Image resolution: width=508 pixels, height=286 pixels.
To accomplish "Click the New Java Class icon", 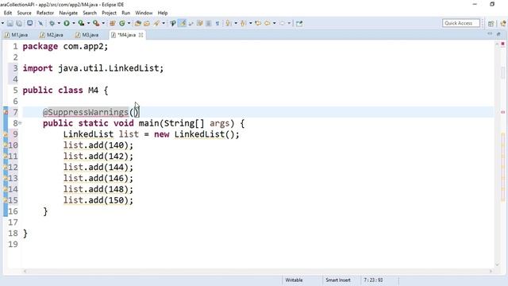I will pos(122,23).
